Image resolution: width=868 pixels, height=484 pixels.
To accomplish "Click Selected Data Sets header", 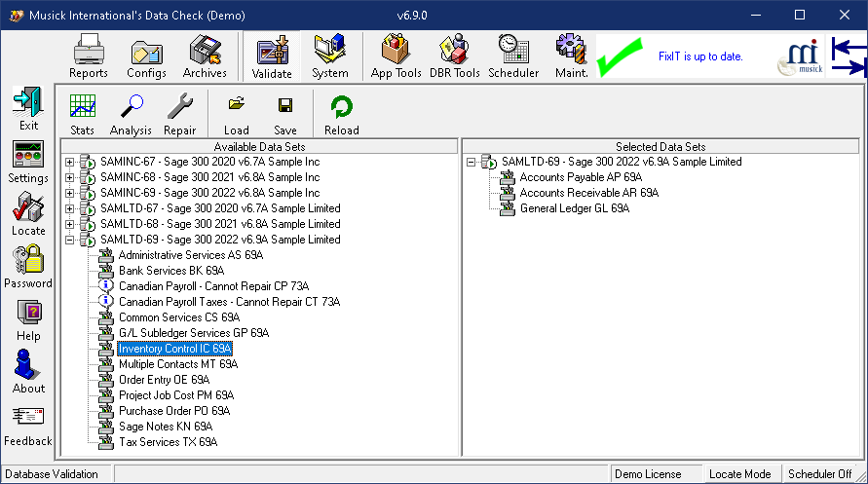I will pos(660,147).
